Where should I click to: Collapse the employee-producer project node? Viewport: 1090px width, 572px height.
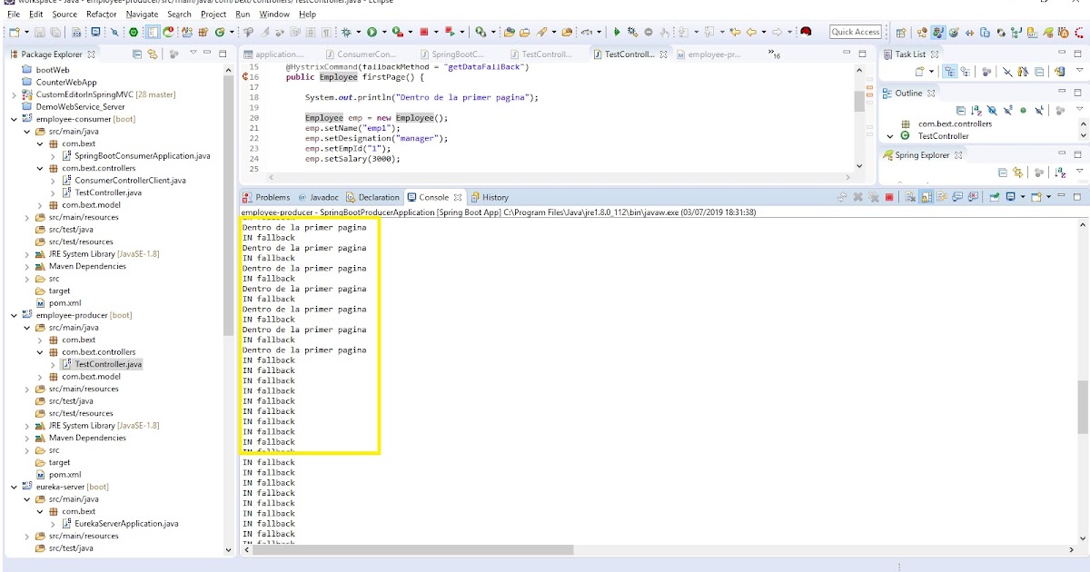(x=14, y=315)
